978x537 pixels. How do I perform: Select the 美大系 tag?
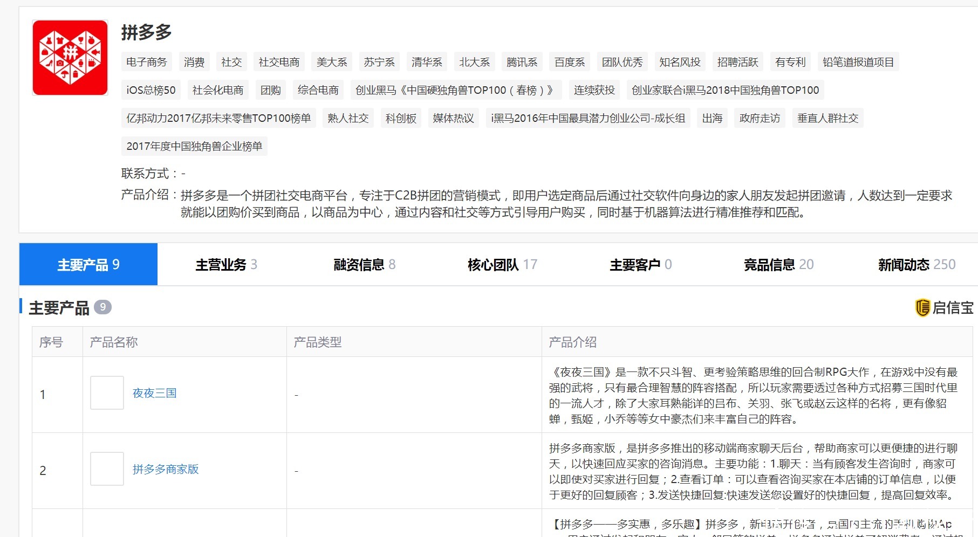pyautogui.click(x=332, y=62)
